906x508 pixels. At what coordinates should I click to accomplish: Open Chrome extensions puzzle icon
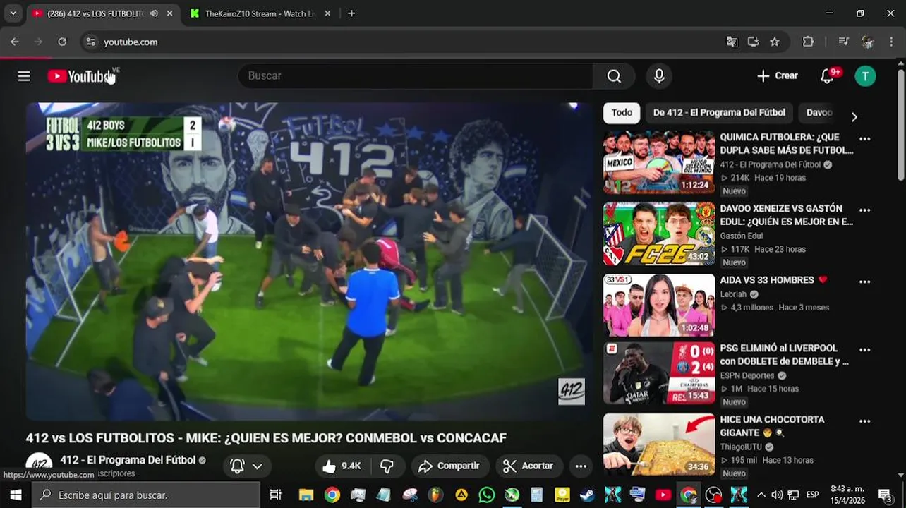[809, 42]
